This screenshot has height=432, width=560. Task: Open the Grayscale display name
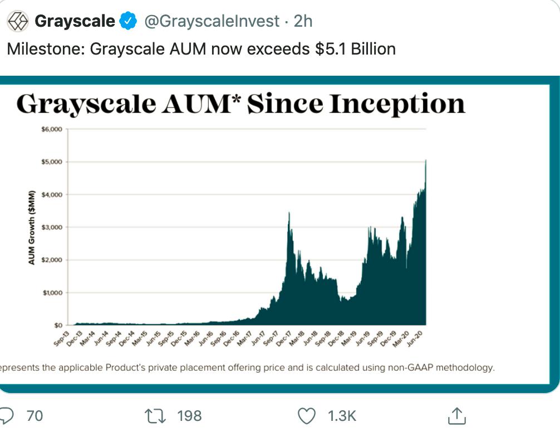[75, 22]
